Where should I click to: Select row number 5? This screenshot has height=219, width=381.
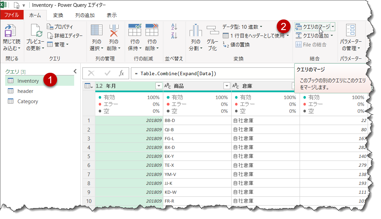click(x=89, y=156)
